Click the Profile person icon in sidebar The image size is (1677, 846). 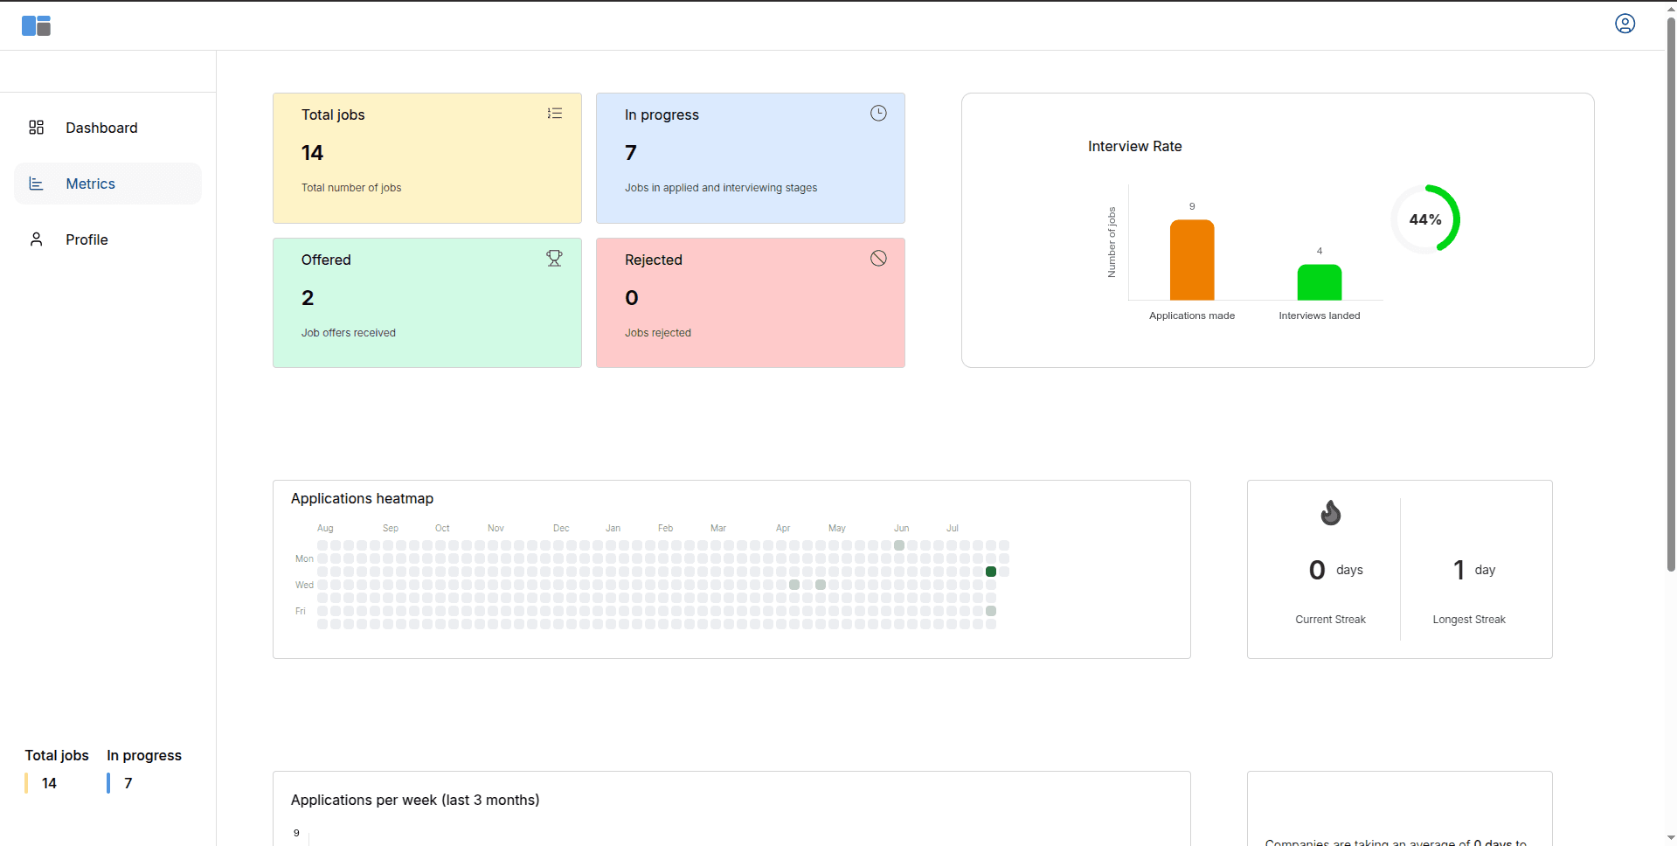pos(36,239)
